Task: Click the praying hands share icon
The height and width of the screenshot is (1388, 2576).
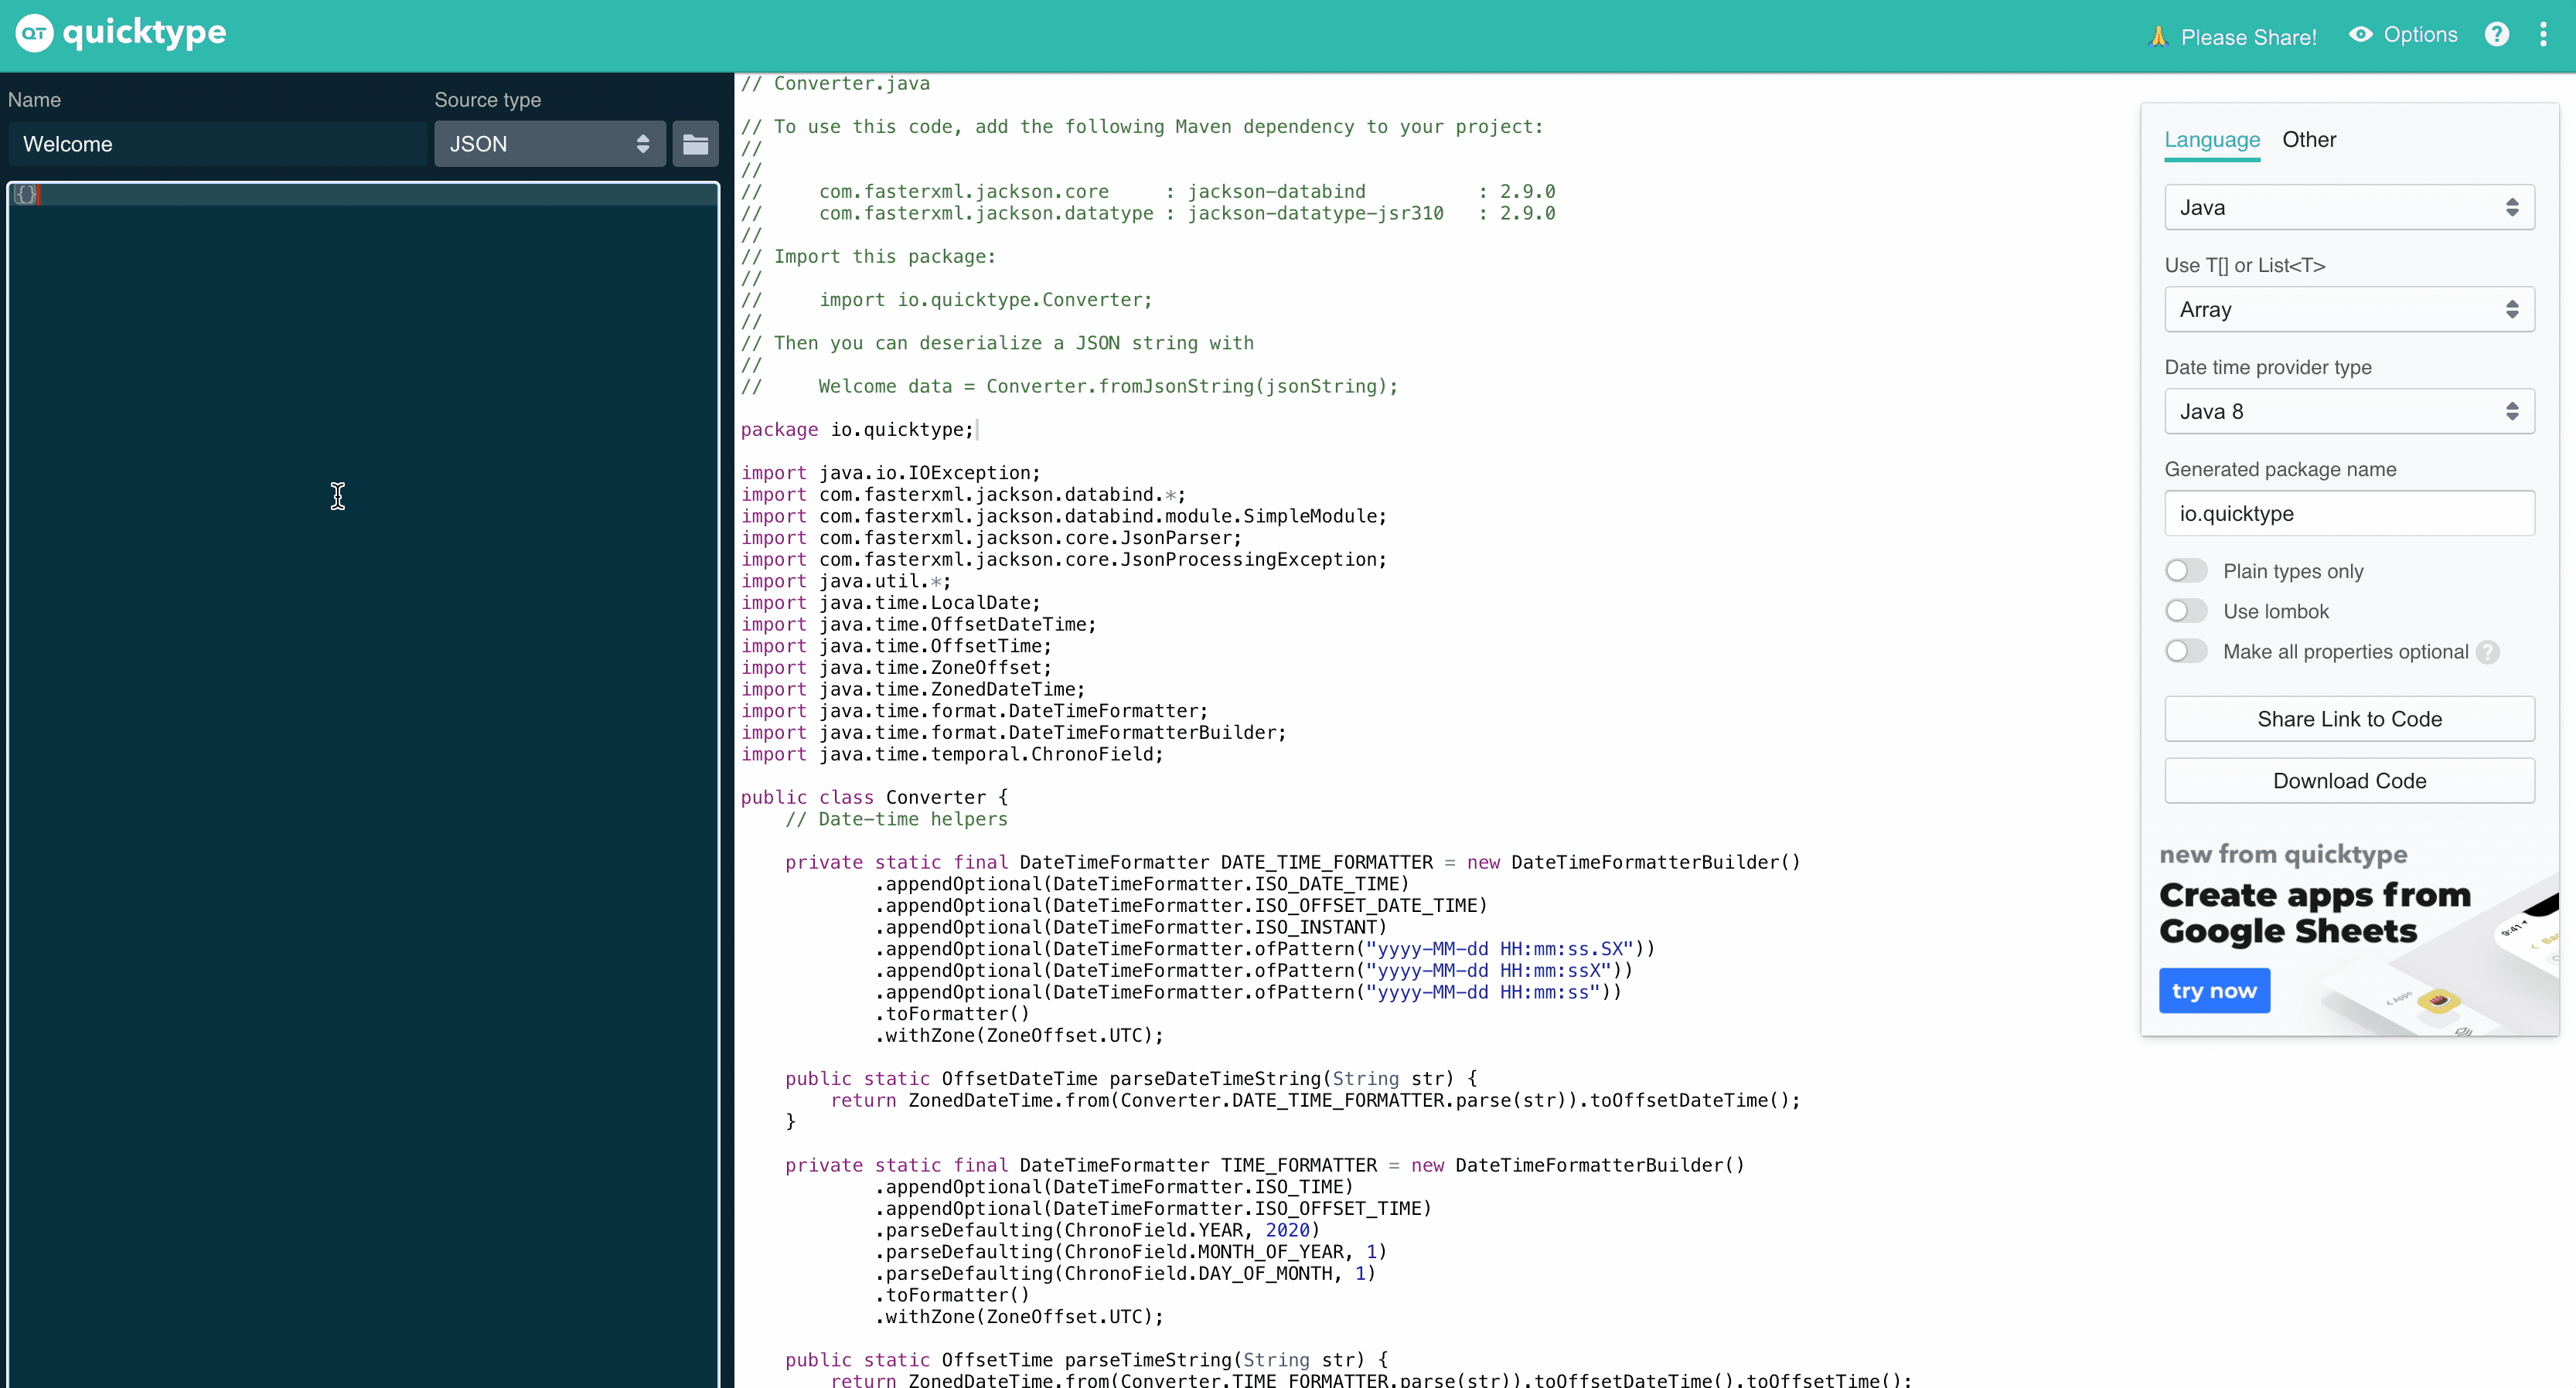Action: [x=2158, y=37]
